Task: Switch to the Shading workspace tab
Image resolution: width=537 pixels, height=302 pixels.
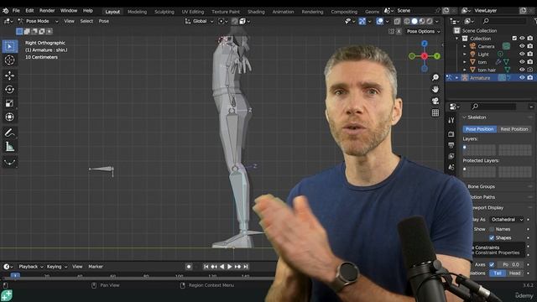Action: [256, 12]
